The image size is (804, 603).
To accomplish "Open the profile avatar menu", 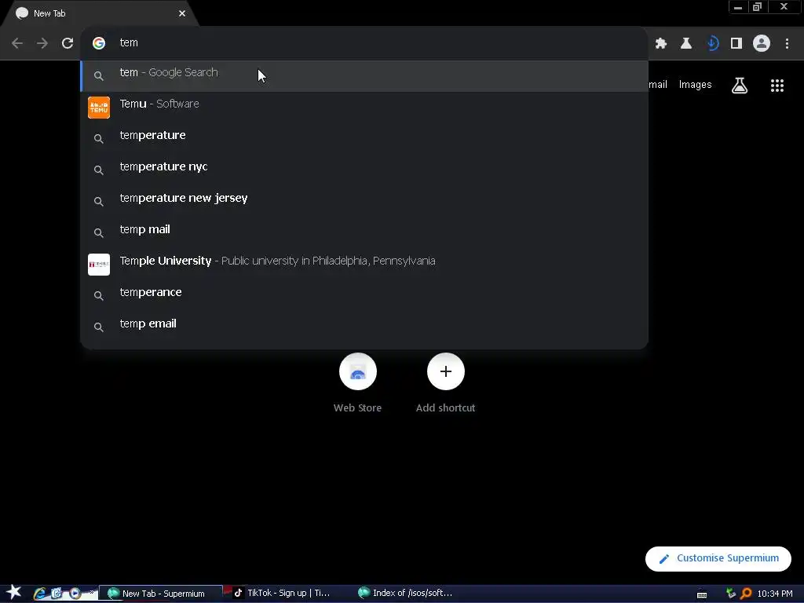I will [x=762, y=44].
